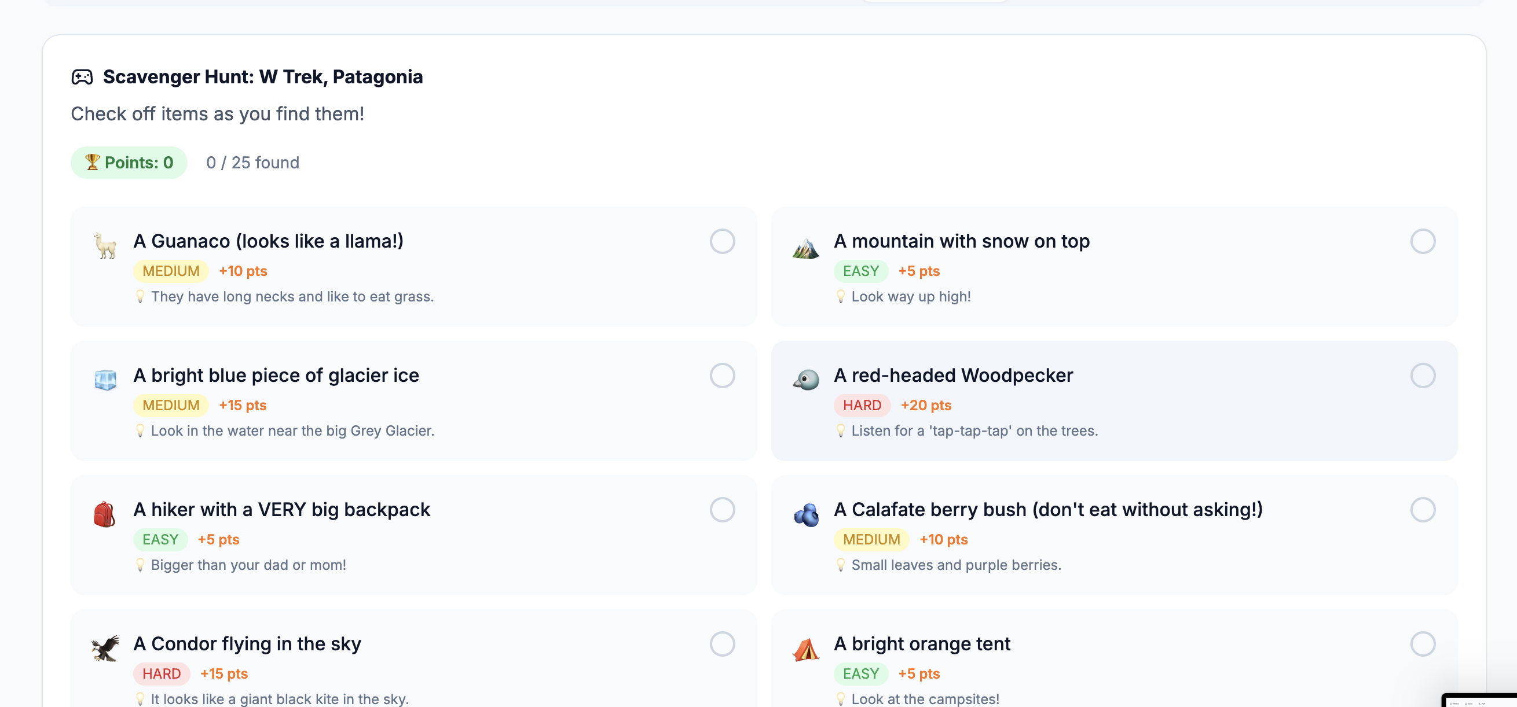Click the Refine button in the corner panel

tap(1454, 704)
